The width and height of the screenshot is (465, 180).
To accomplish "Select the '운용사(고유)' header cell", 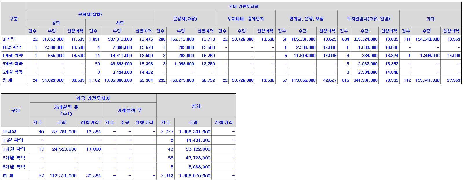I will tap(185, 19).
